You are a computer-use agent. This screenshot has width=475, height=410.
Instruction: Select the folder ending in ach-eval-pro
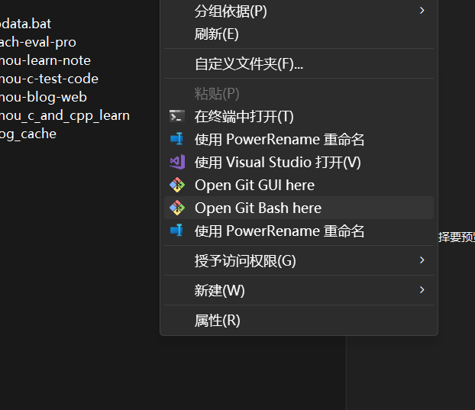click(x=38, y=42)
